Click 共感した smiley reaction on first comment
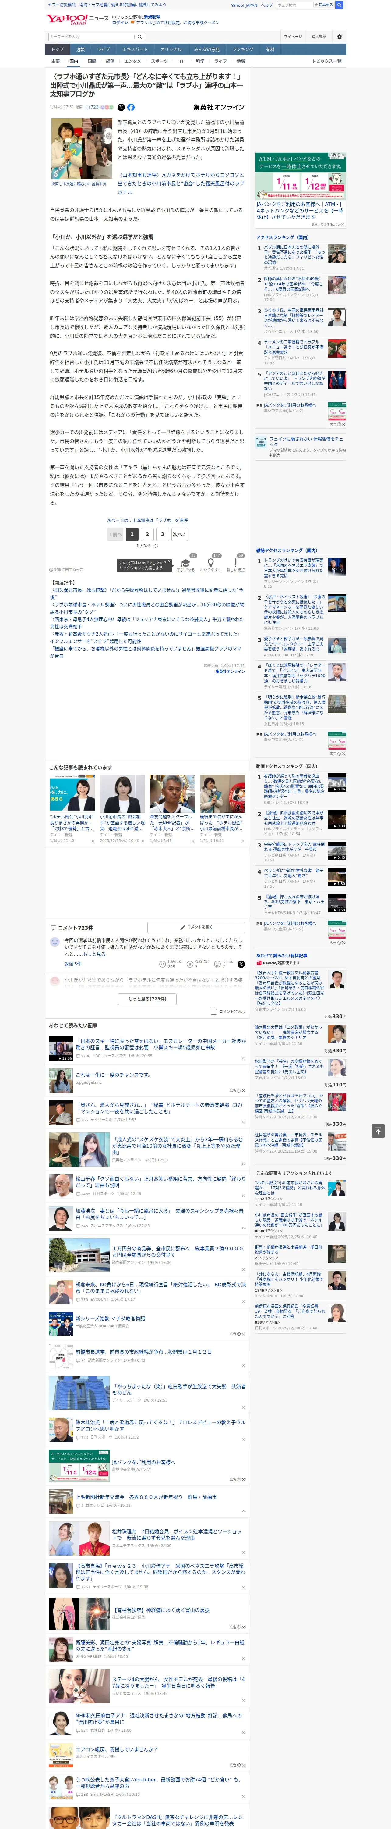The width and height of the screenshot is (391, 1829). (170, 964)
